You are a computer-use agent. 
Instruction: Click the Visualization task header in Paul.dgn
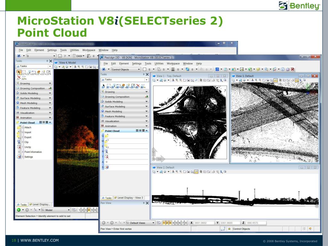125,121
